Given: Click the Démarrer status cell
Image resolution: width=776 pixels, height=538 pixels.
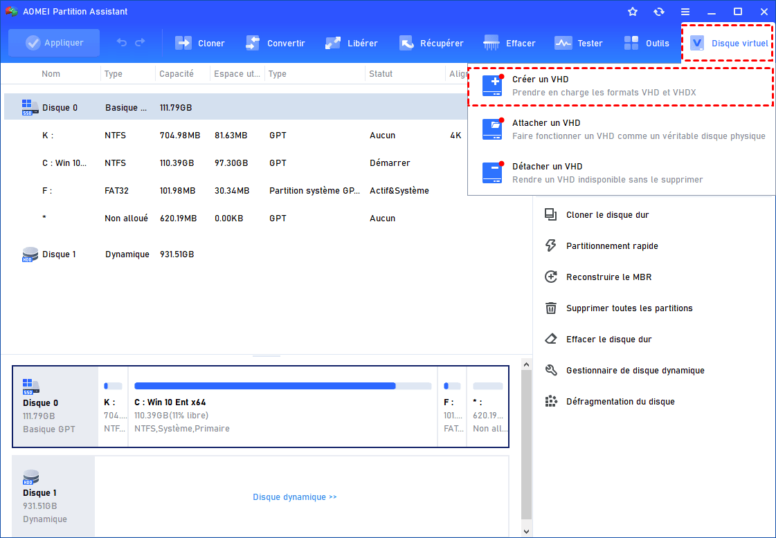Looking at the screenshot, I should coord(390,163).
